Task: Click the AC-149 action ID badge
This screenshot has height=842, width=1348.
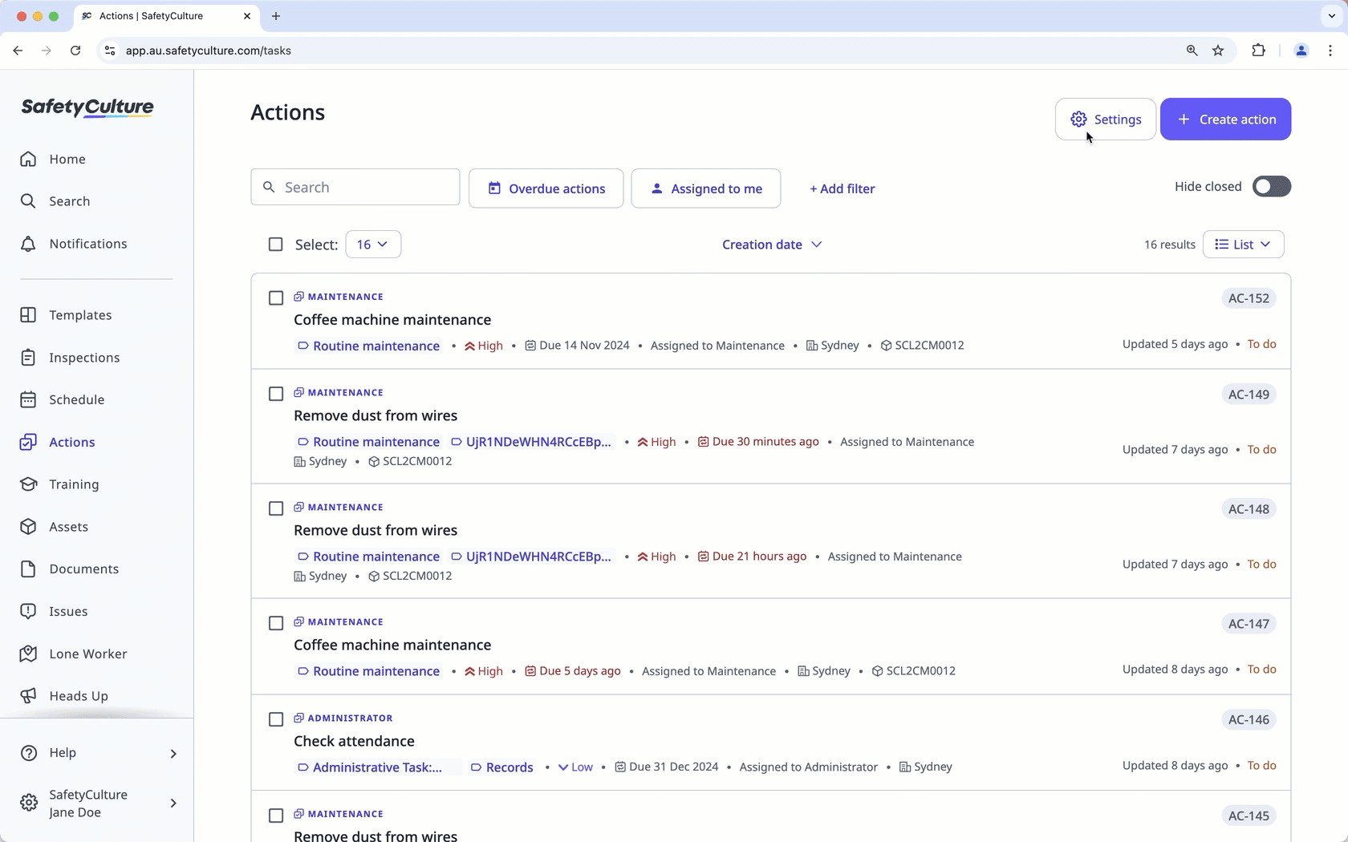Action: 1249,395
